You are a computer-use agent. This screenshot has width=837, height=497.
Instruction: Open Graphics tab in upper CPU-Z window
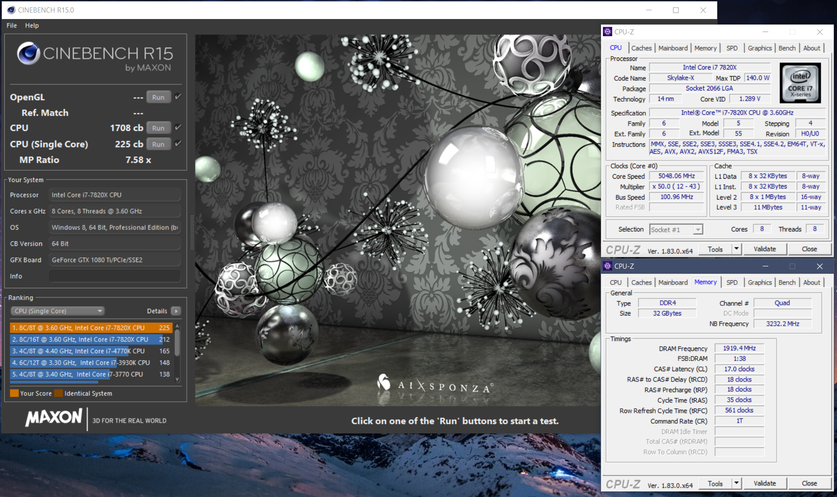point(760,48)
